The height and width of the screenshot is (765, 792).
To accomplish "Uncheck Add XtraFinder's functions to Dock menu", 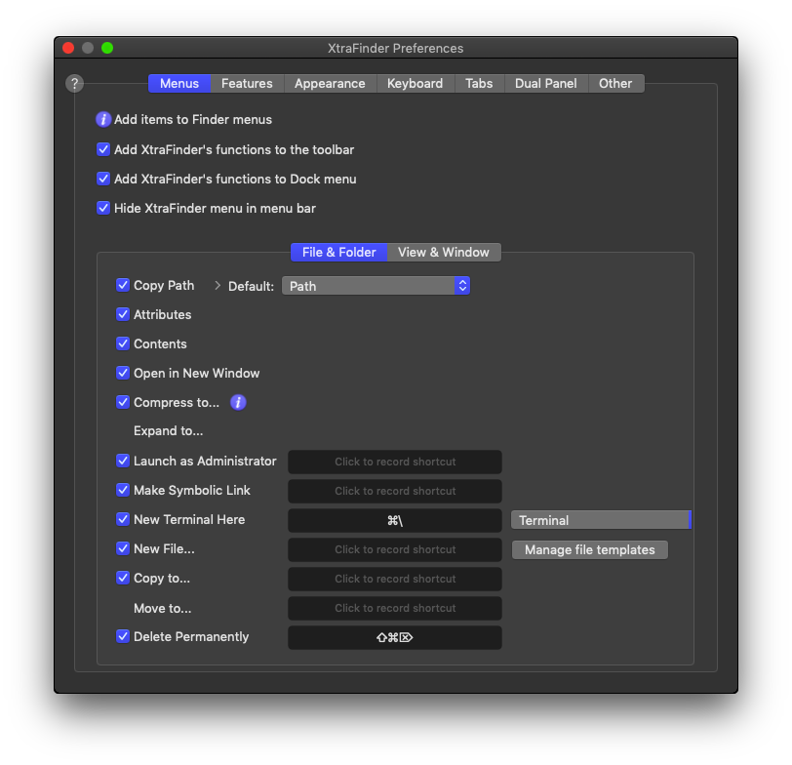I will (103, 179).
